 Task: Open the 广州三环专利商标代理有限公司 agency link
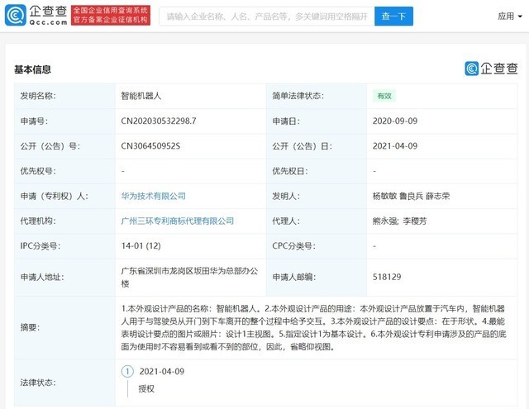178,221
